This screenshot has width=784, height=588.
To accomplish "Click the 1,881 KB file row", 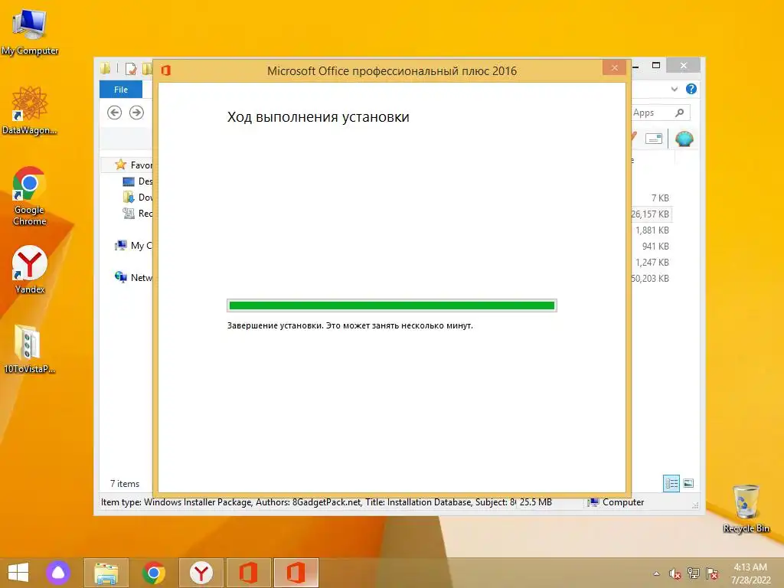I will 651,230.
